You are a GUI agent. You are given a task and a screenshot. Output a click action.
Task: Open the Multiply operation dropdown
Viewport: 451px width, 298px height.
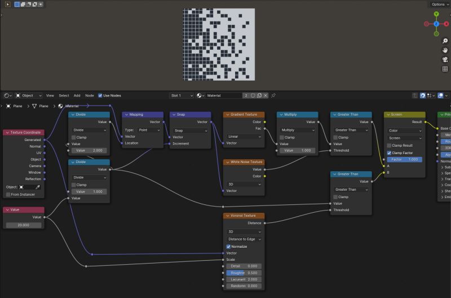click(298, 130)
